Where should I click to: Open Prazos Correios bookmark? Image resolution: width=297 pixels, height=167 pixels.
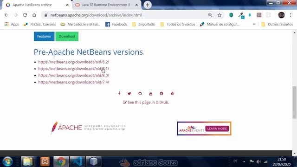pos(39,24)
